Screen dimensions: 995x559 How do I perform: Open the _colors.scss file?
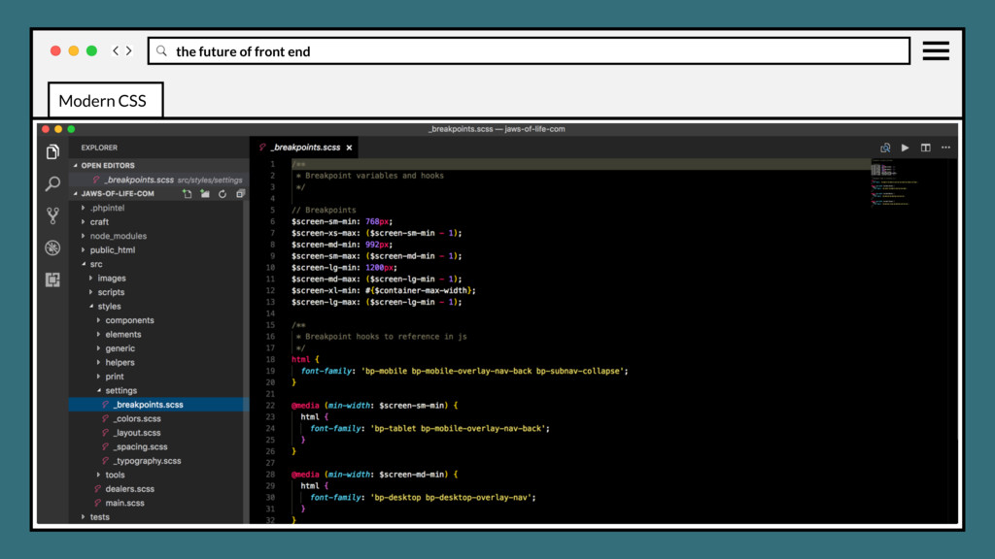137,418
